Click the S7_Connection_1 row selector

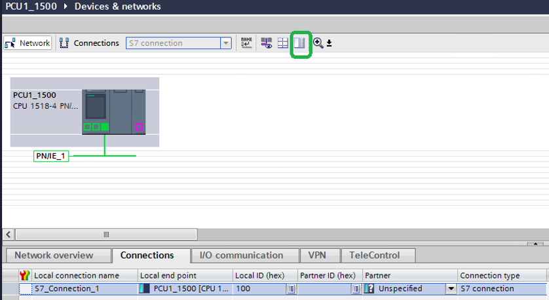10,289
